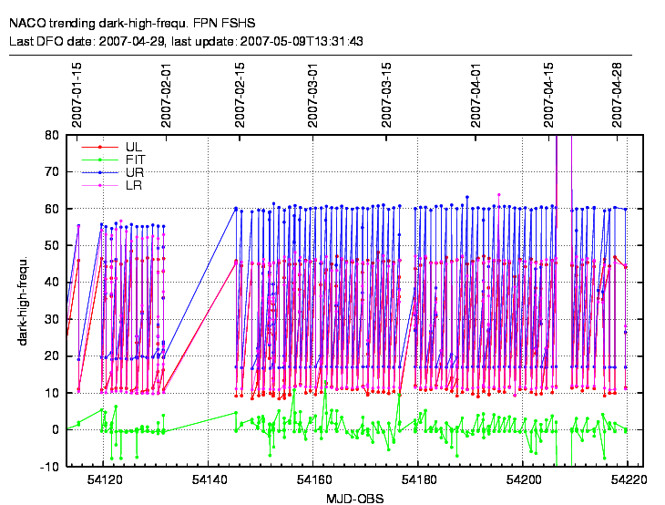Click the blue UR legend line sample
This screenshot has height=505, width=665.
point(99,171)
